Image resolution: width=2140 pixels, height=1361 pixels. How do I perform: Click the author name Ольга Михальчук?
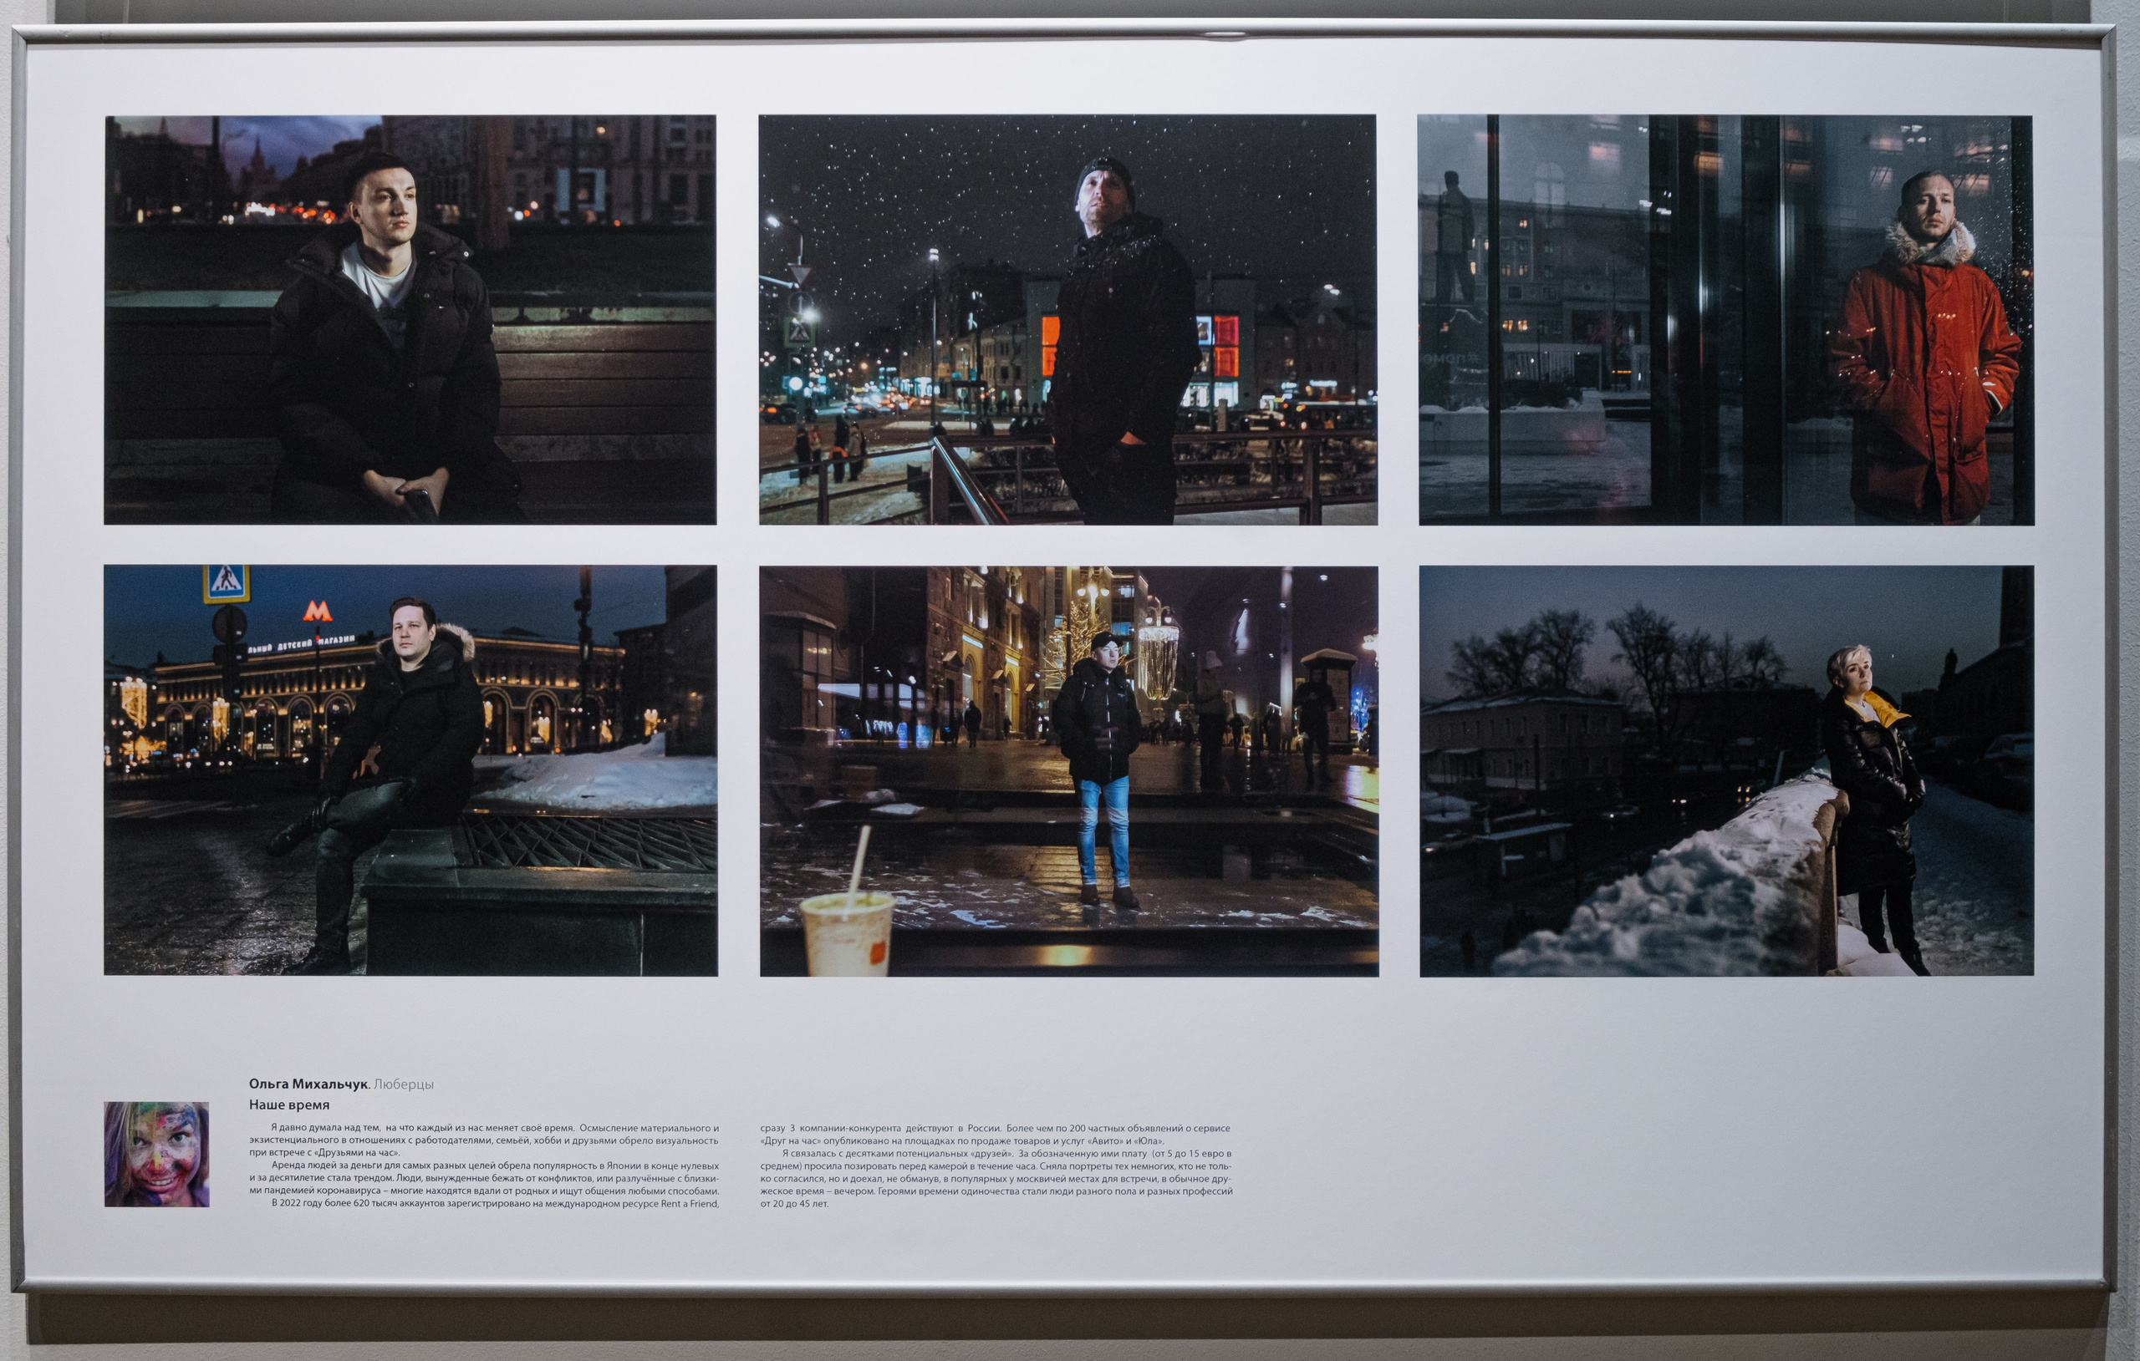(x=308, y=1084)
